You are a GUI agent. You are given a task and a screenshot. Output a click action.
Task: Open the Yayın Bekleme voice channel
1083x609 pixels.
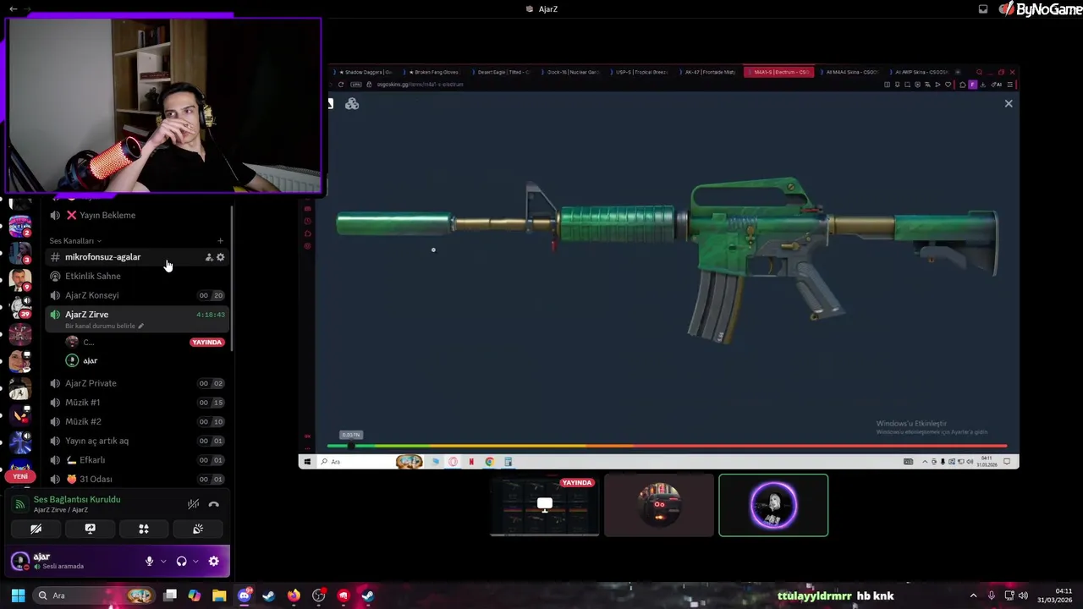(x=136, y=215)
